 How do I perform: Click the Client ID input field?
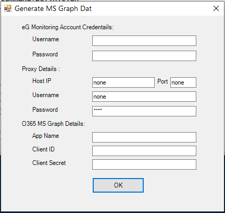[144, 151]
